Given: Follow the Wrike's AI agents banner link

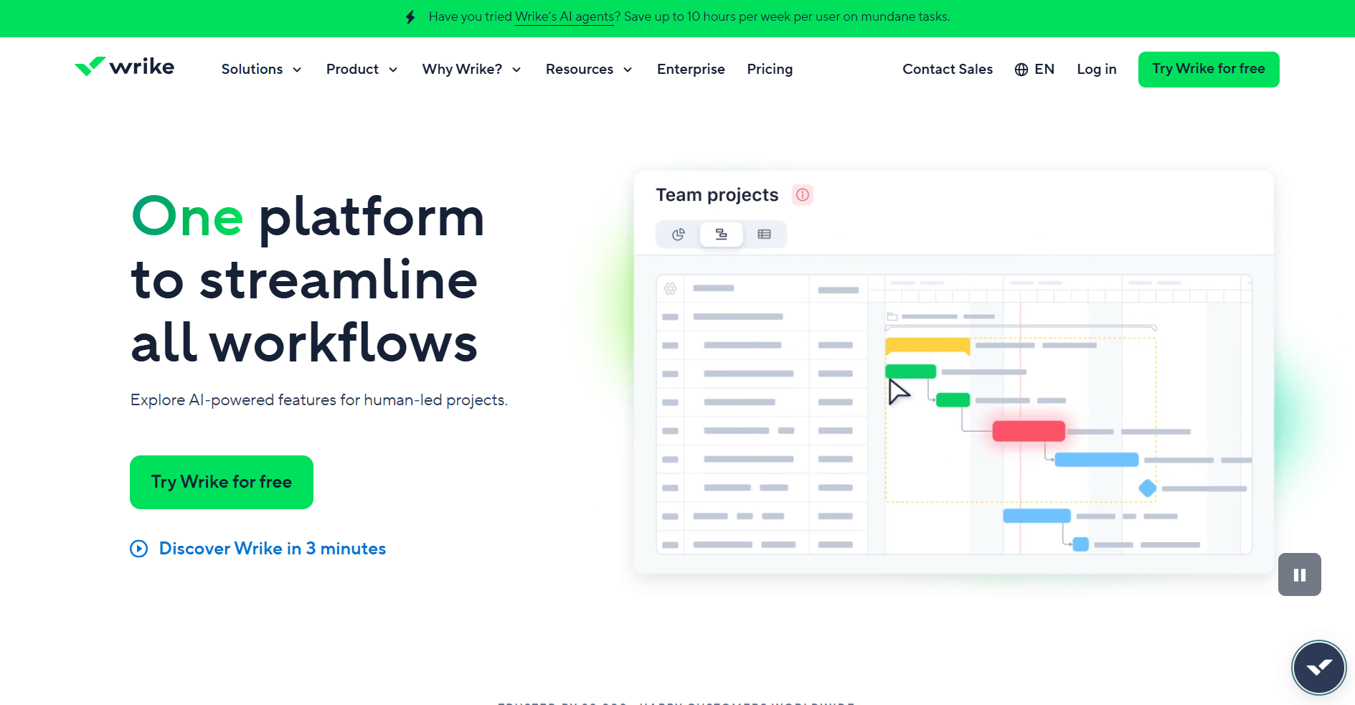Looking at the screenshot, I should pos(565,17).
